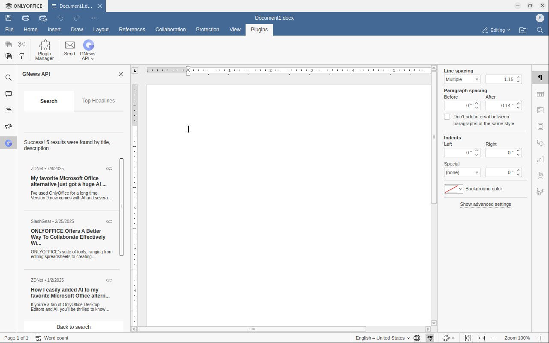
Task: Click the Set document language globe icon
Action: 417,338
